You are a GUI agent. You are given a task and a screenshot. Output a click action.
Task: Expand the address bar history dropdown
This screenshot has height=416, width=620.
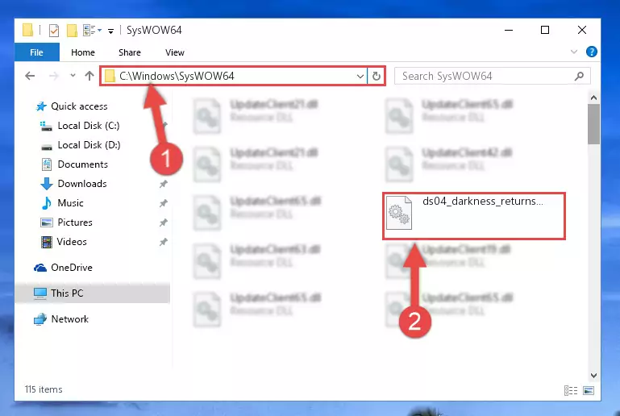(x=360, y=76)
